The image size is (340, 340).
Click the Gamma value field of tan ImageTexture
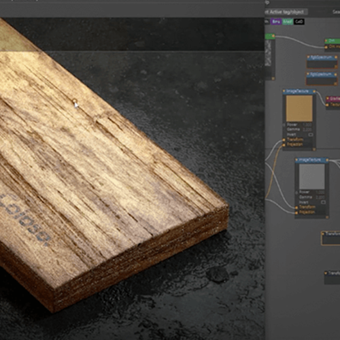click(308, 130)
